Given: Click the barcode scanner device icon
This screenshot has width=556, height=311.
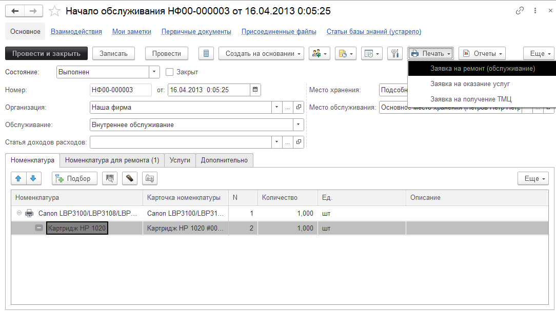Looking at the screenshot, I should tap(130, 178).
